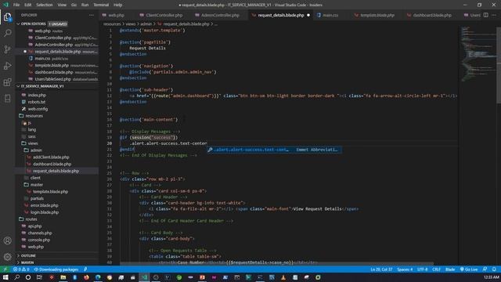Switch to web.php editor tab
This screenshot has width=501, height=282.
[x=116, y=15]
